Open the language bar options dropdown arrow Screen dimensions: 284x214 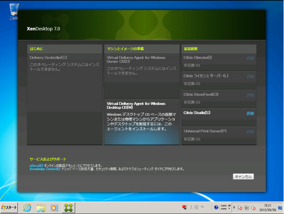pyautogui.click(x=230, y=209)
